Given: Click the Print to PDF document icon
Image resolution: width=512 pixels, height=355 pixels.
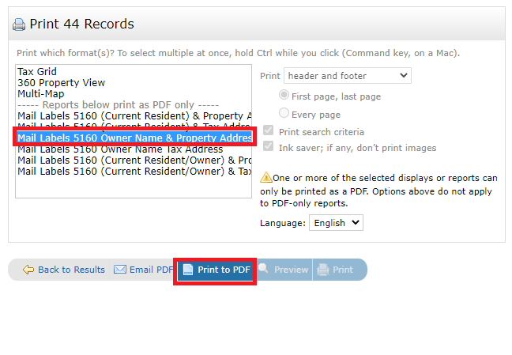Looking at the screenshot, I should (188, 270).
